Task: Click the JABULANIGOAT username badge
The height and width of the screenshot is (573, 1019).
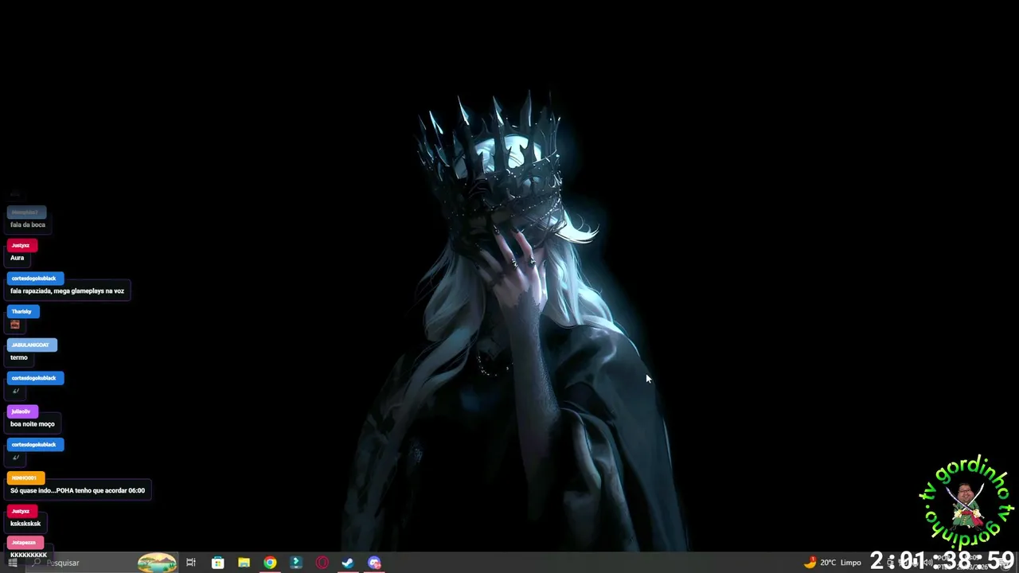Action: (32, 345)
